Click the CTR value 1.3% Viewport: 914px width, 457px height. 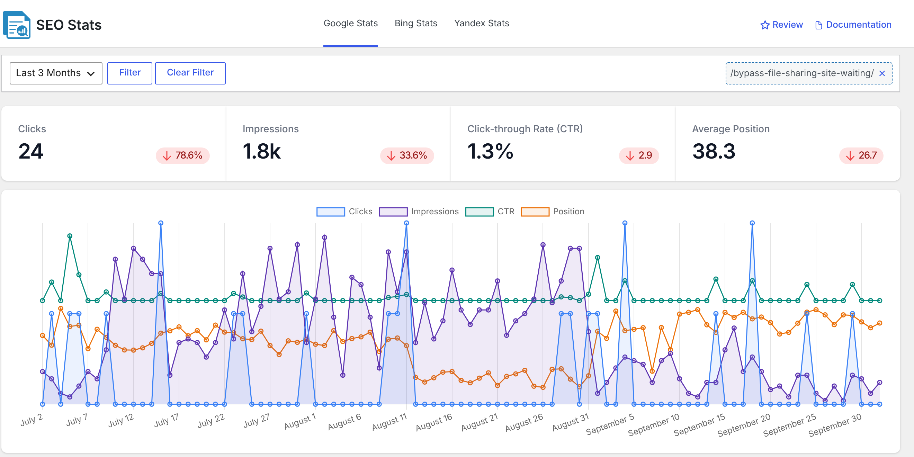click(490, 151)
